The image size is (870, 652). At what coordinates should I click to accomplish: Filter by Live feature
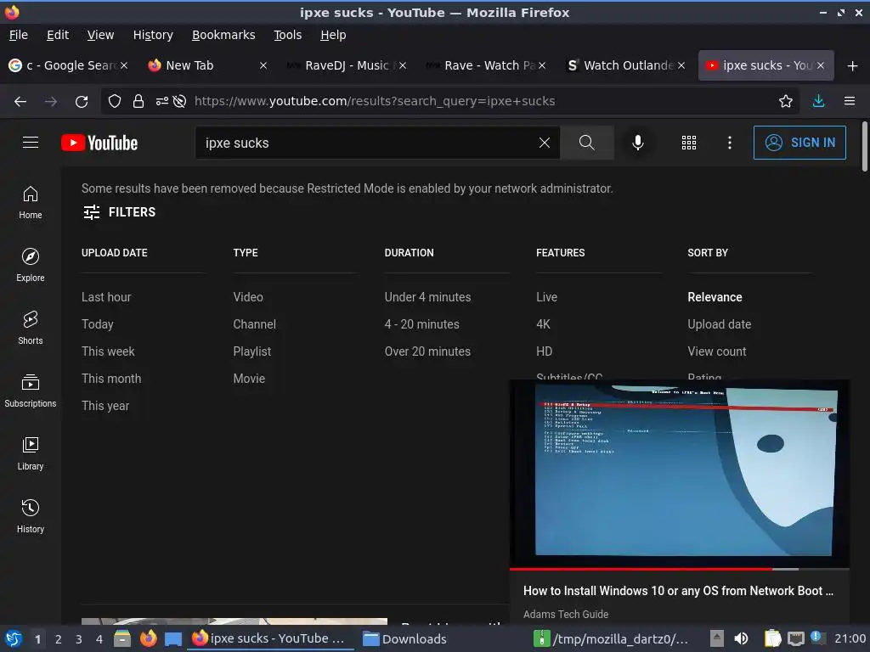[x=546, y=297]
